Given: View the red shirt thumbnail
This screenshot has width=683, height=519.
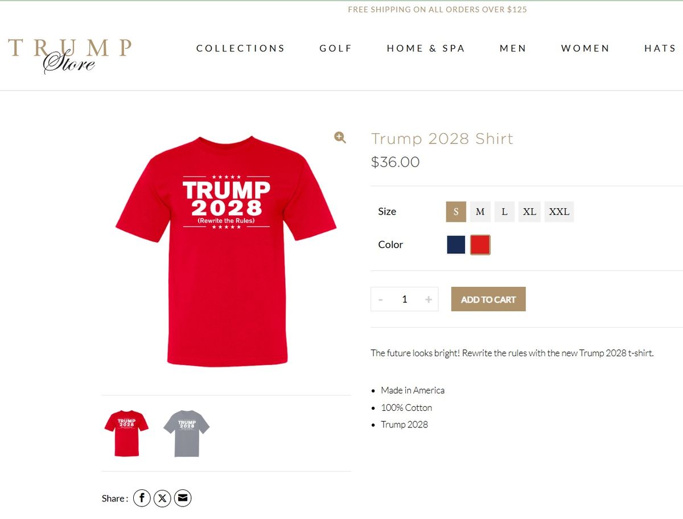Looking at the screenshot, I should [126, 434].
